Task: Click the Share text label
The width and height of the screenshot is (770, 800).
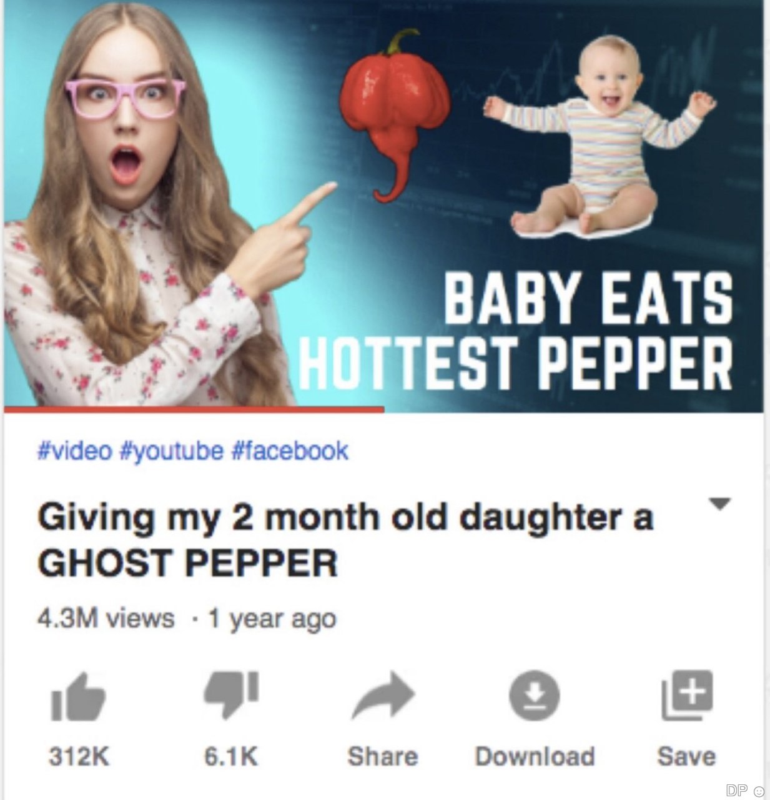Action: (383, 756)
